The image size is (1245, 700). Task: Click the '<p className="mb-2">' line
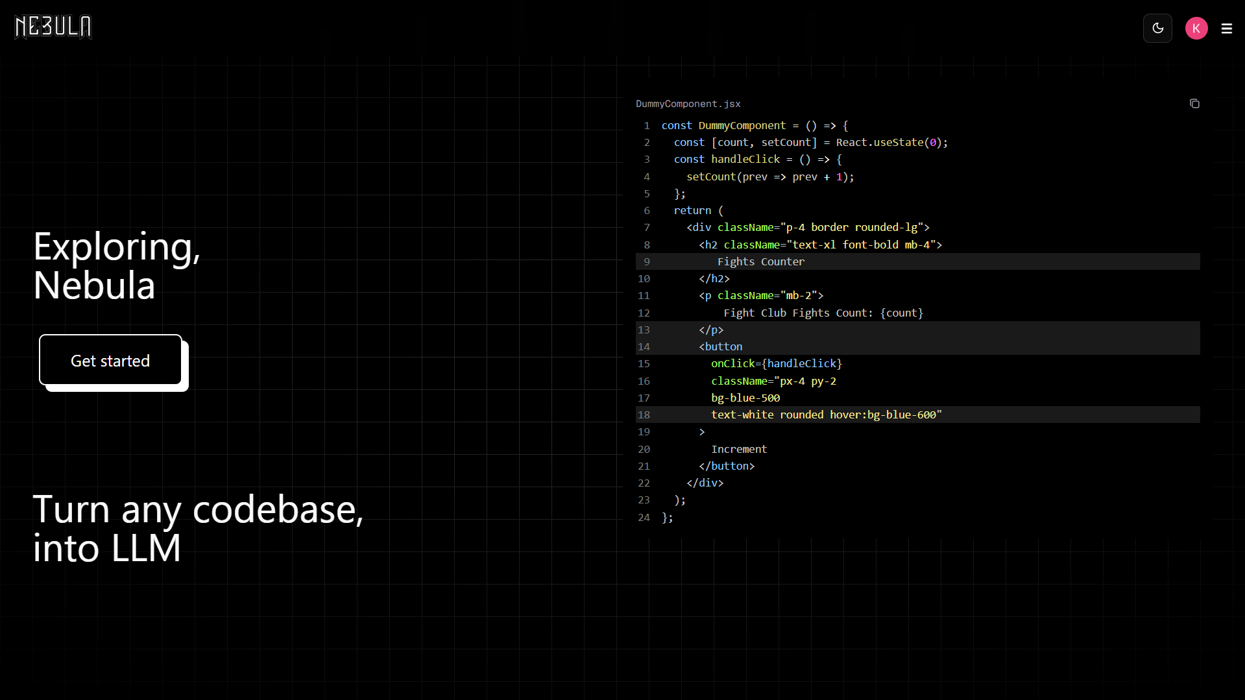click(x=918, y=295)
